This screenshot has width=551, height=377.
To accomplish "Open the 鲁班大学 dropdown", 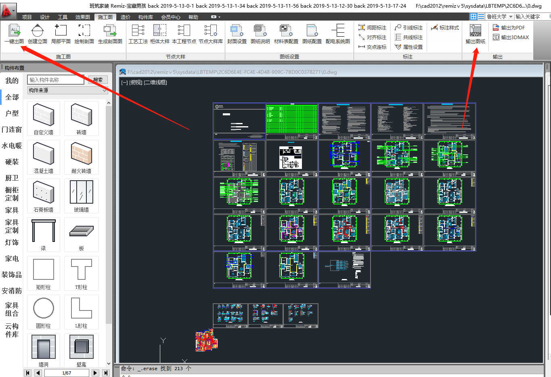I will tap(500, 17).
